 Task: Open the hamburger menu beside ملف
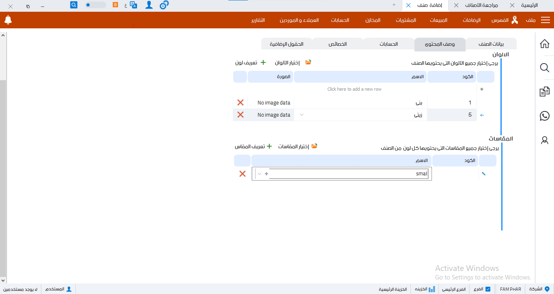545,20
